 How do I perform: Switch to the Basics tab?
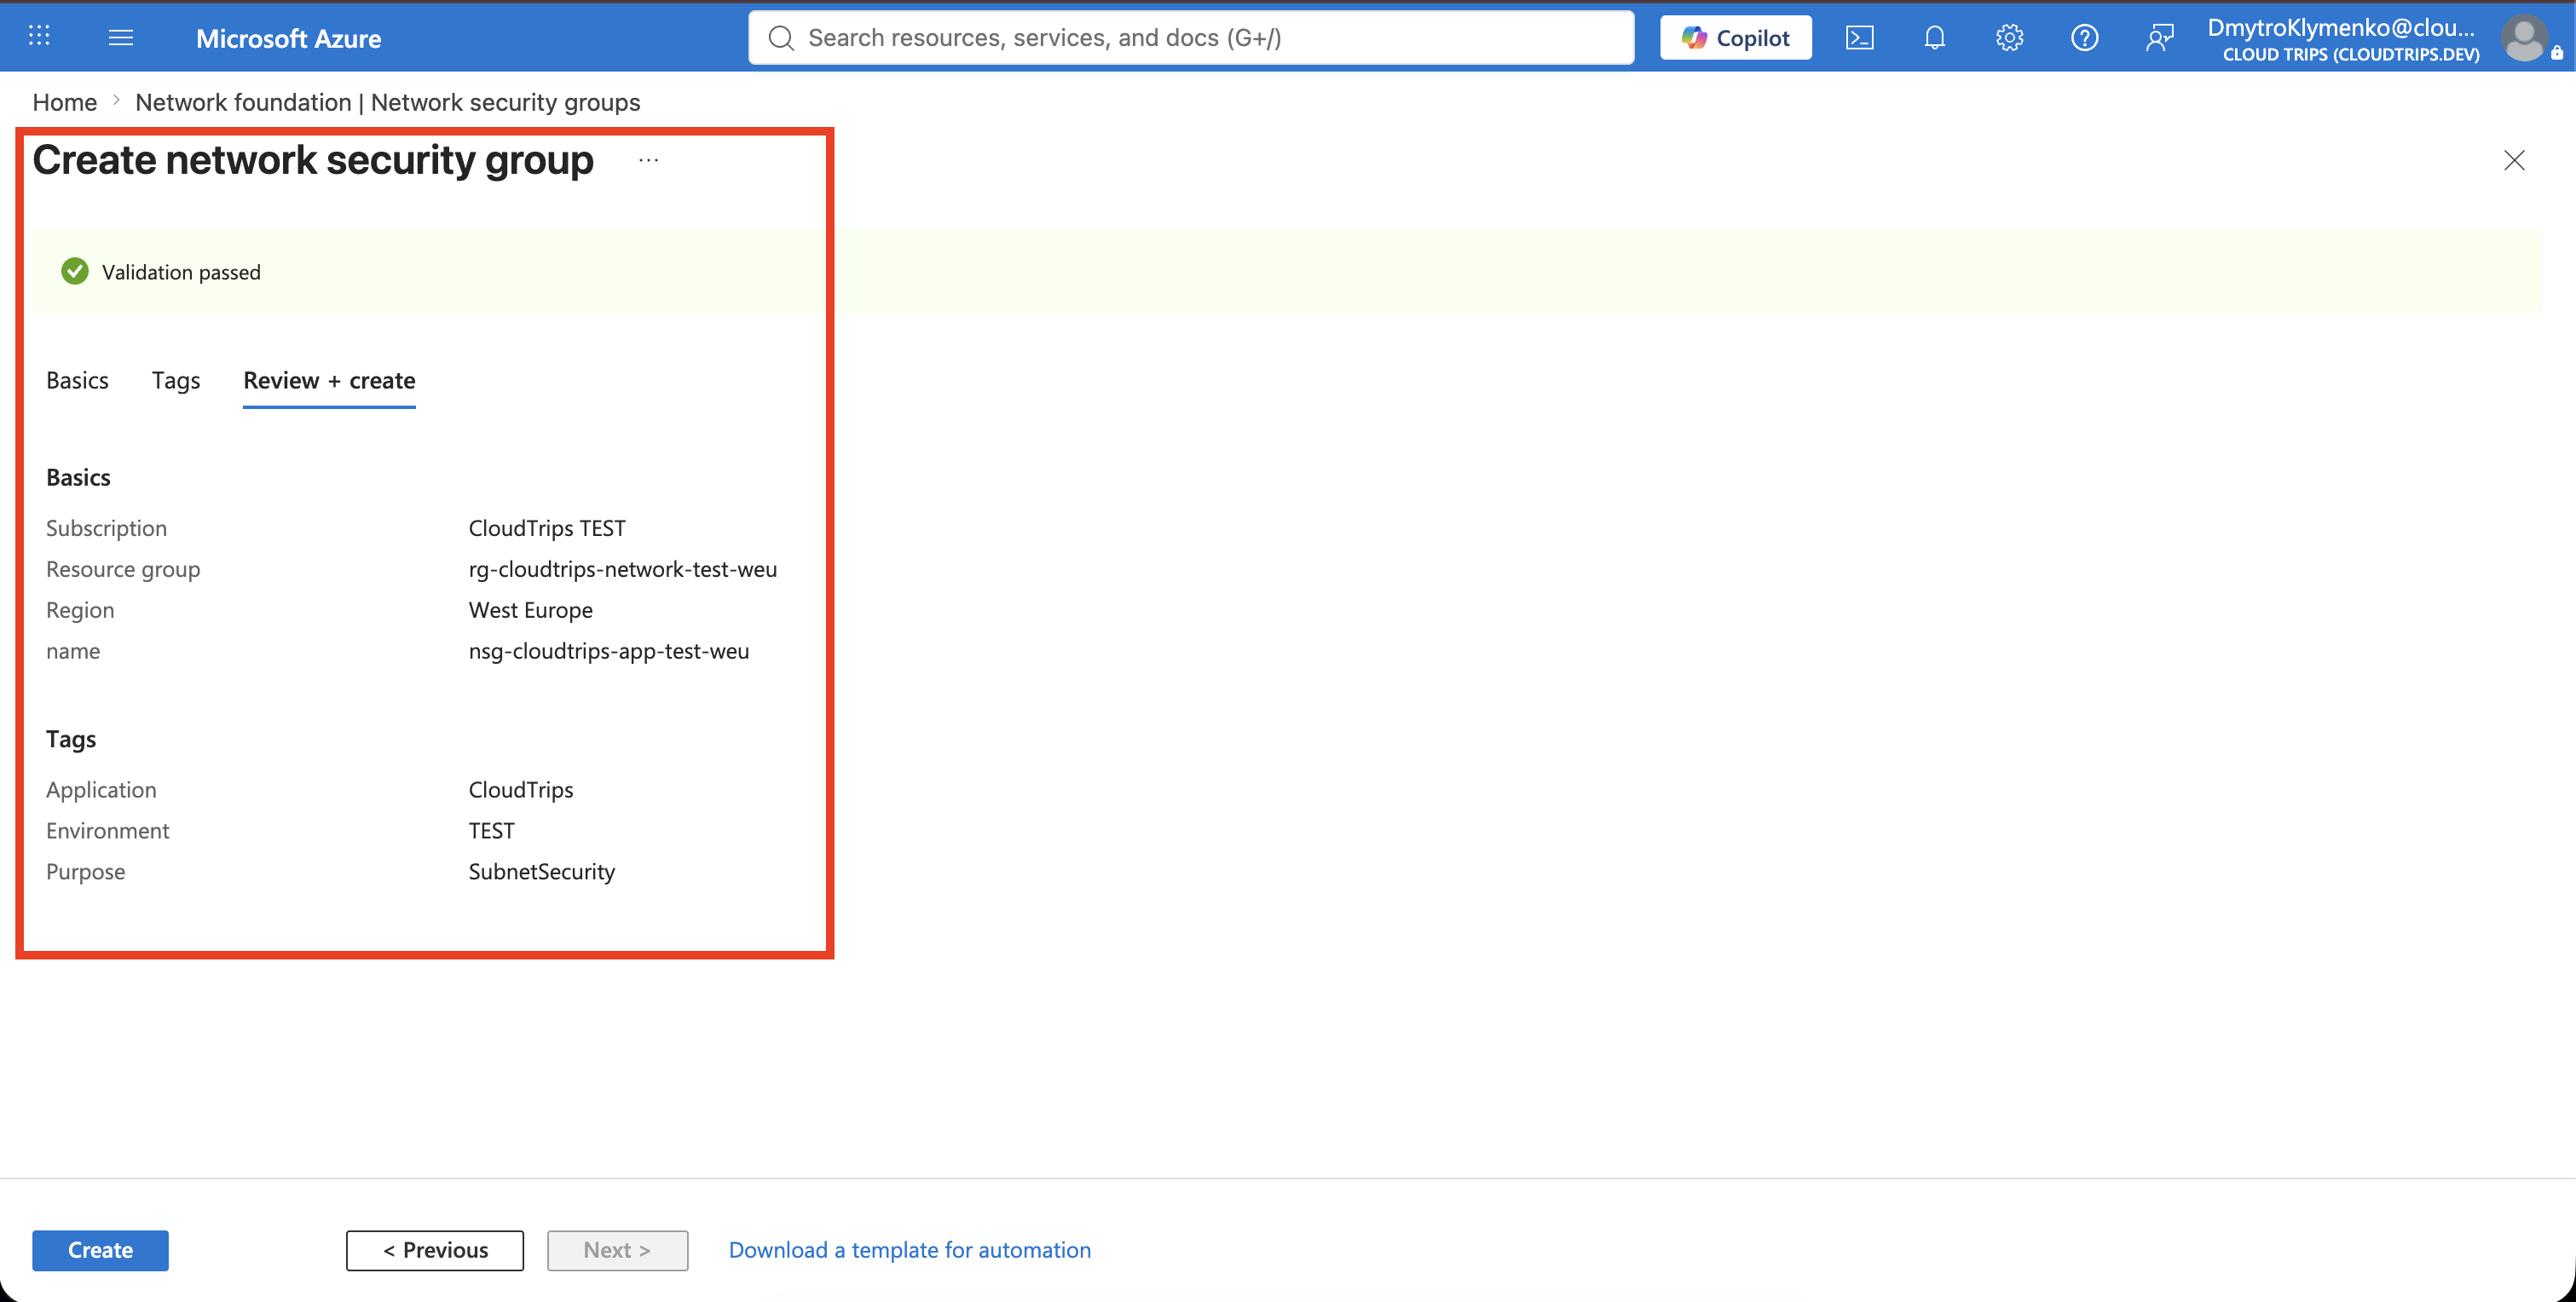[77, 381]
